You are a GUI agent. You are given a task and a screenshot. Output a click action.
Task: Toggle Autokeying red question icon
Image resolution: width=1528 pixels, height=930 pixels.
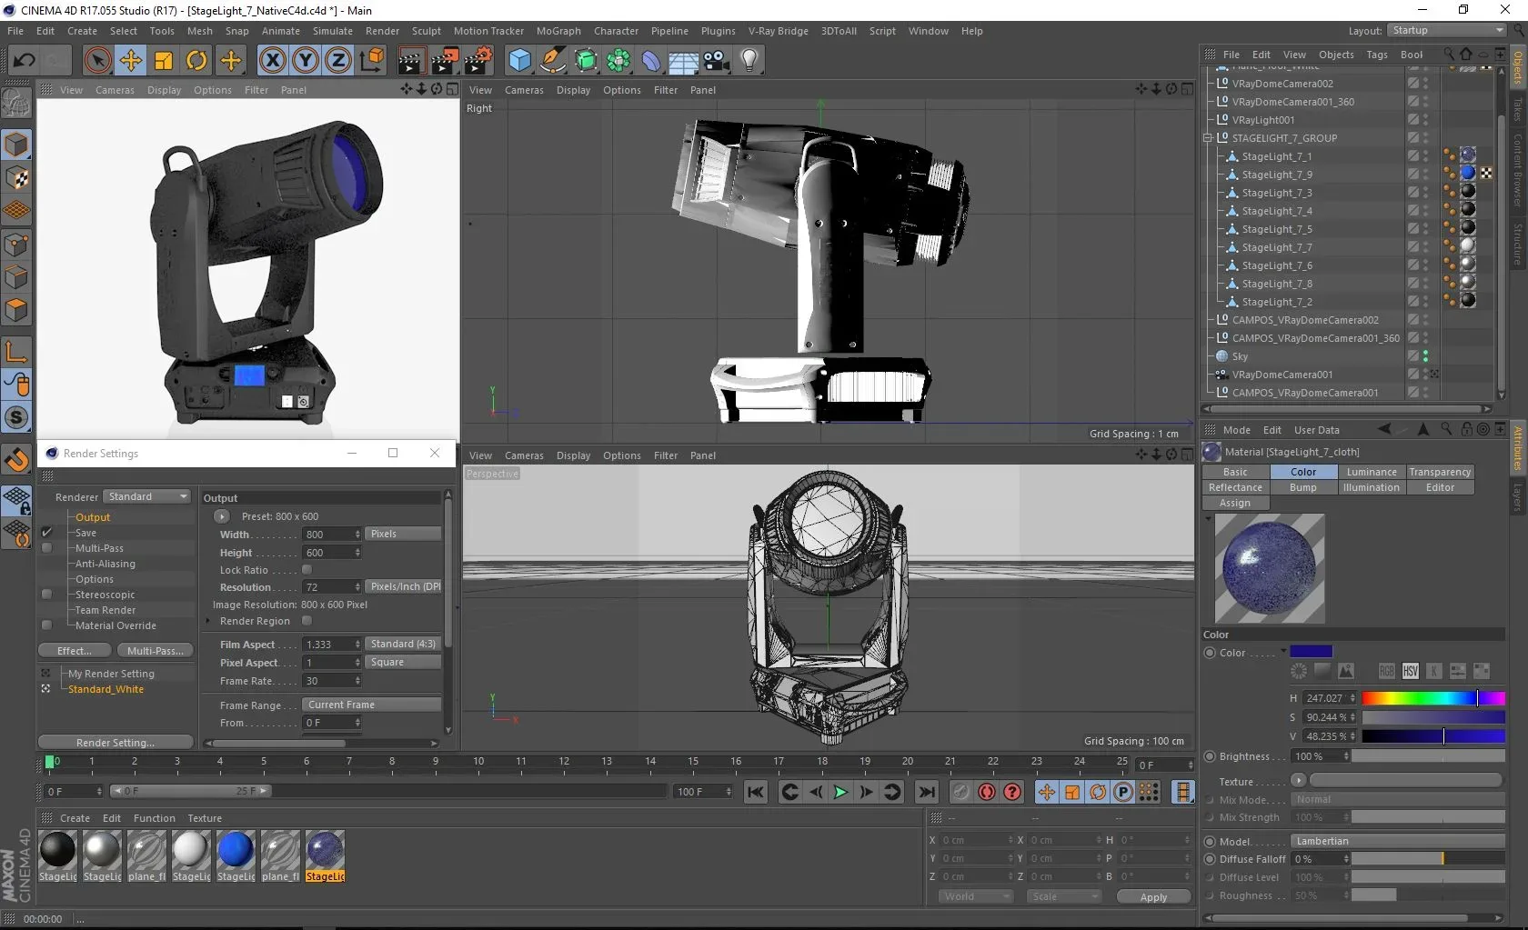1012,792
